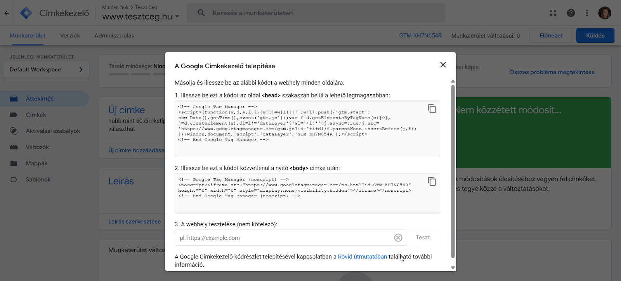Open the user account avatar
This screenshot has width=621, height=281.
pyautogui.click(x=605, y=13)
